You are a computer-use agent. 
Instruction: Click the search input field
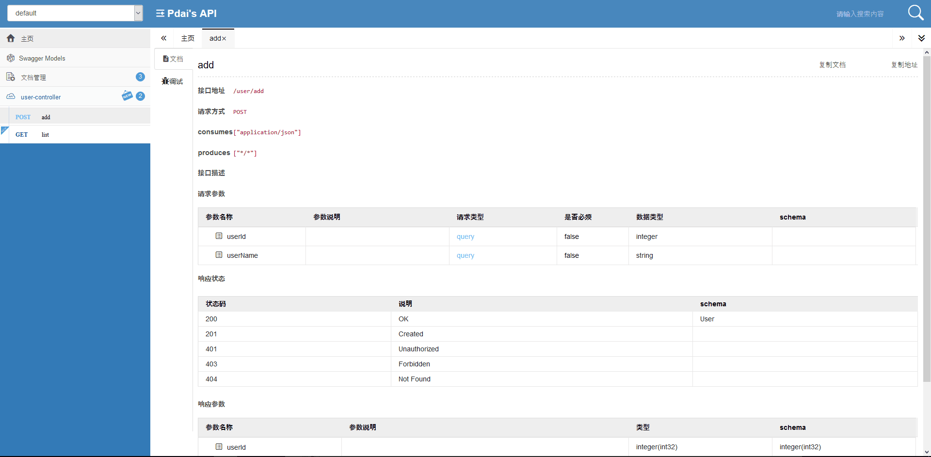[x=860, y=14]
